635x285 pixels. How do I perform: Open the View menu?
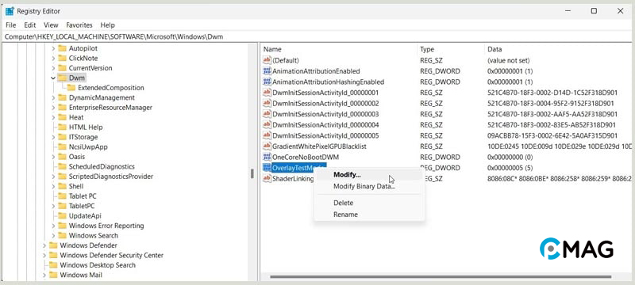(51, 25)
